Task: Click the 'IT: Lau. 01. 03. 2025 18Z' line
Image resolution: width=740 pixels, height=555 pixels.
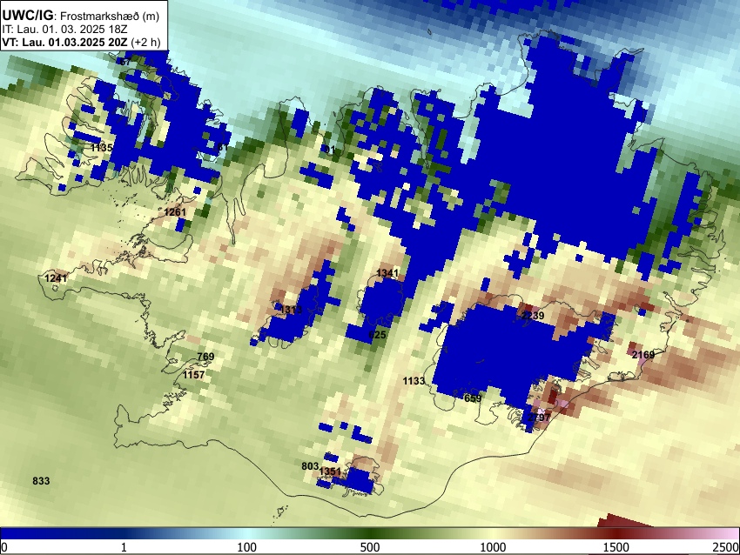Action: [64, 30]
